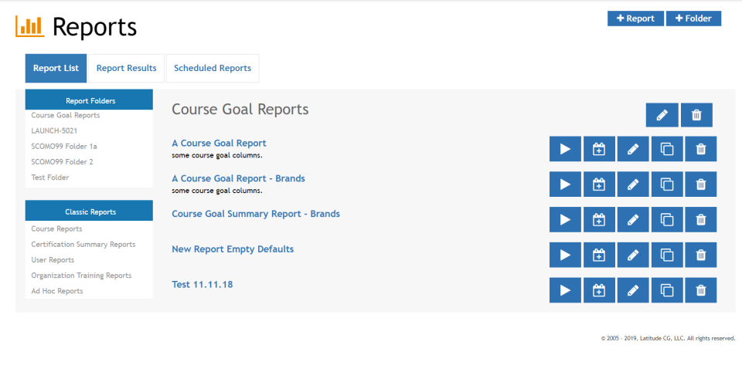The width and height of the screenshot is (742, 389).
Task: Select the Test Folder
Action: tap(49, 178)
